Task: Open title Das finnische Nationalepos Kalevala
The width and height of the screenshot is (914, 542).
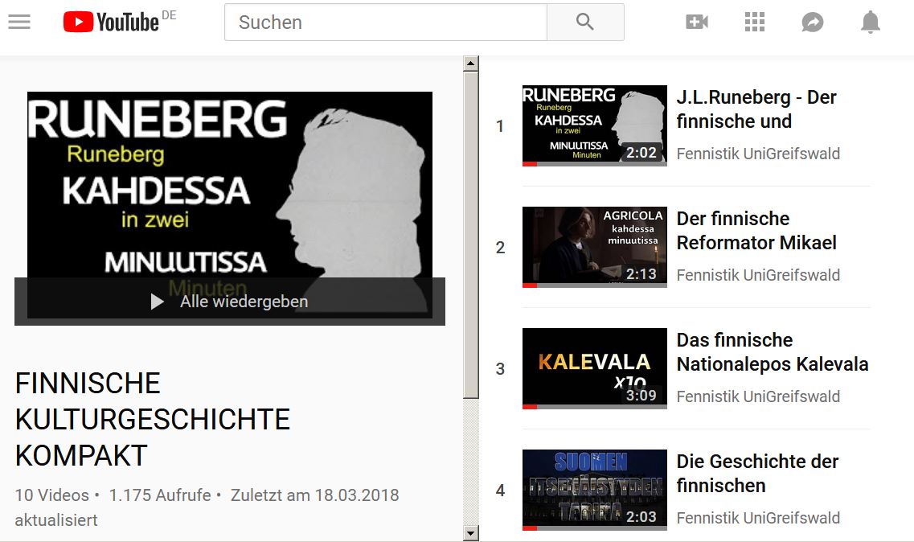Action: tap(773, 351)
